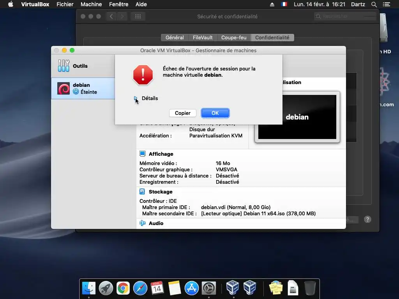This screenshot has width=399, height=299.
Task: Select Confidentialité tab in Sécurité window
Action: (x=272, y=38)
